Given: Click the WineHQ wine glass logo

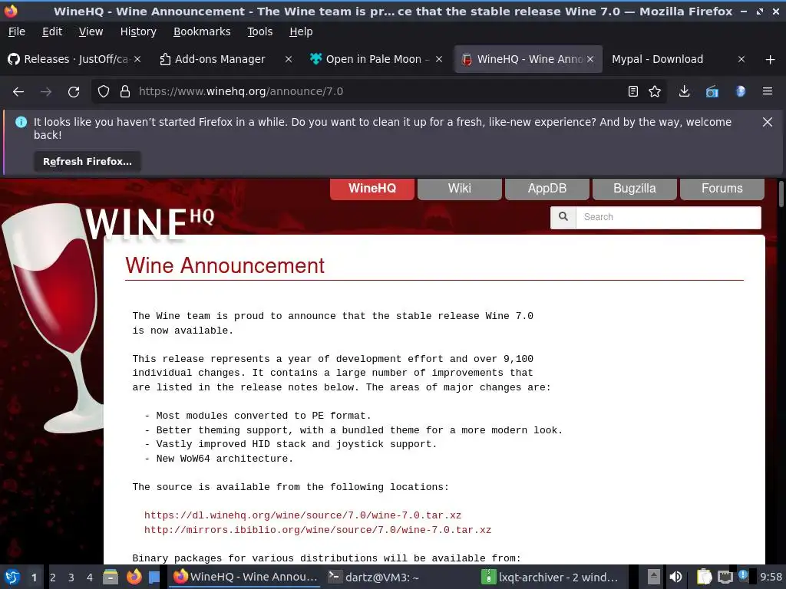Looking at the screenshot, I should (53, 318).
